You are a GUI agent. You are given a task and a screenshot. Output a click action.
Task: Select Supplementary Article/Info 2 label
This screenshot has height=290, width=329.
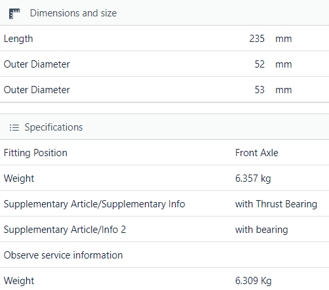[x=65, y=230]
